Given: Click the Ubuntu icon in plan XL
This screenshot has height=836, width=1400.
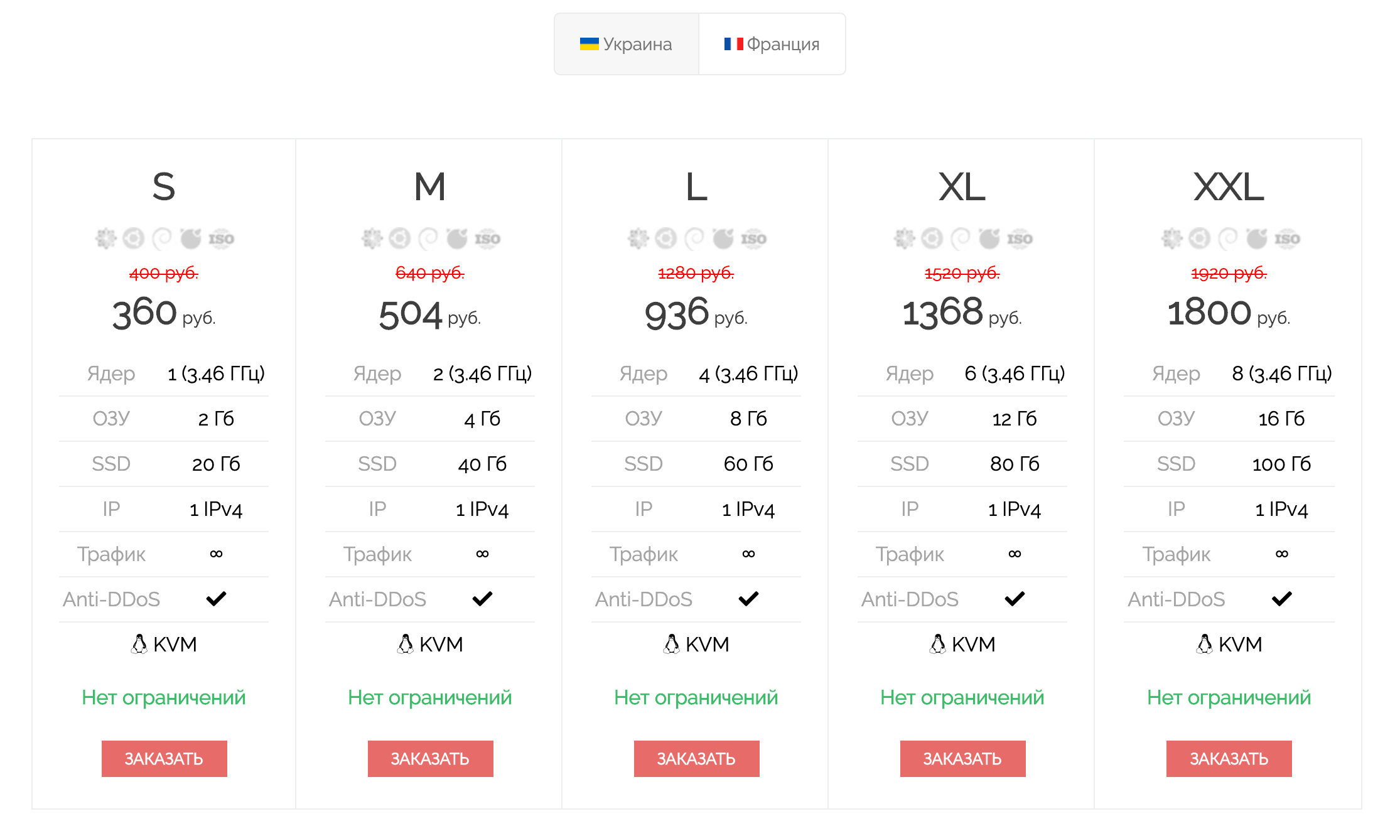Looking at the screenshot, I should (x=932, y=238).
